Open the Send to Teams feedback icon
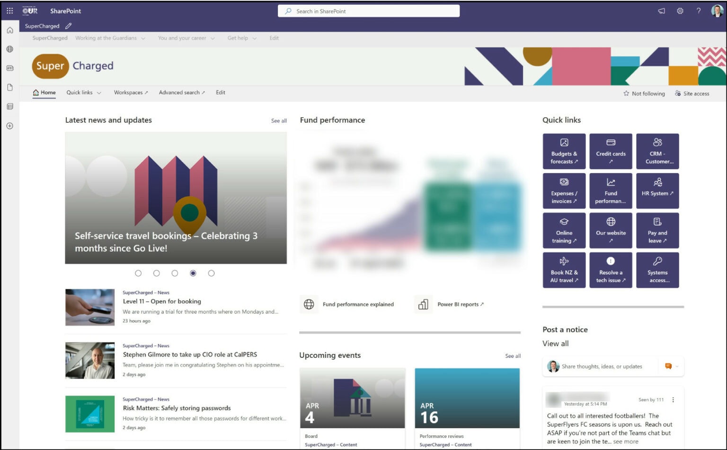 point(661,10)
